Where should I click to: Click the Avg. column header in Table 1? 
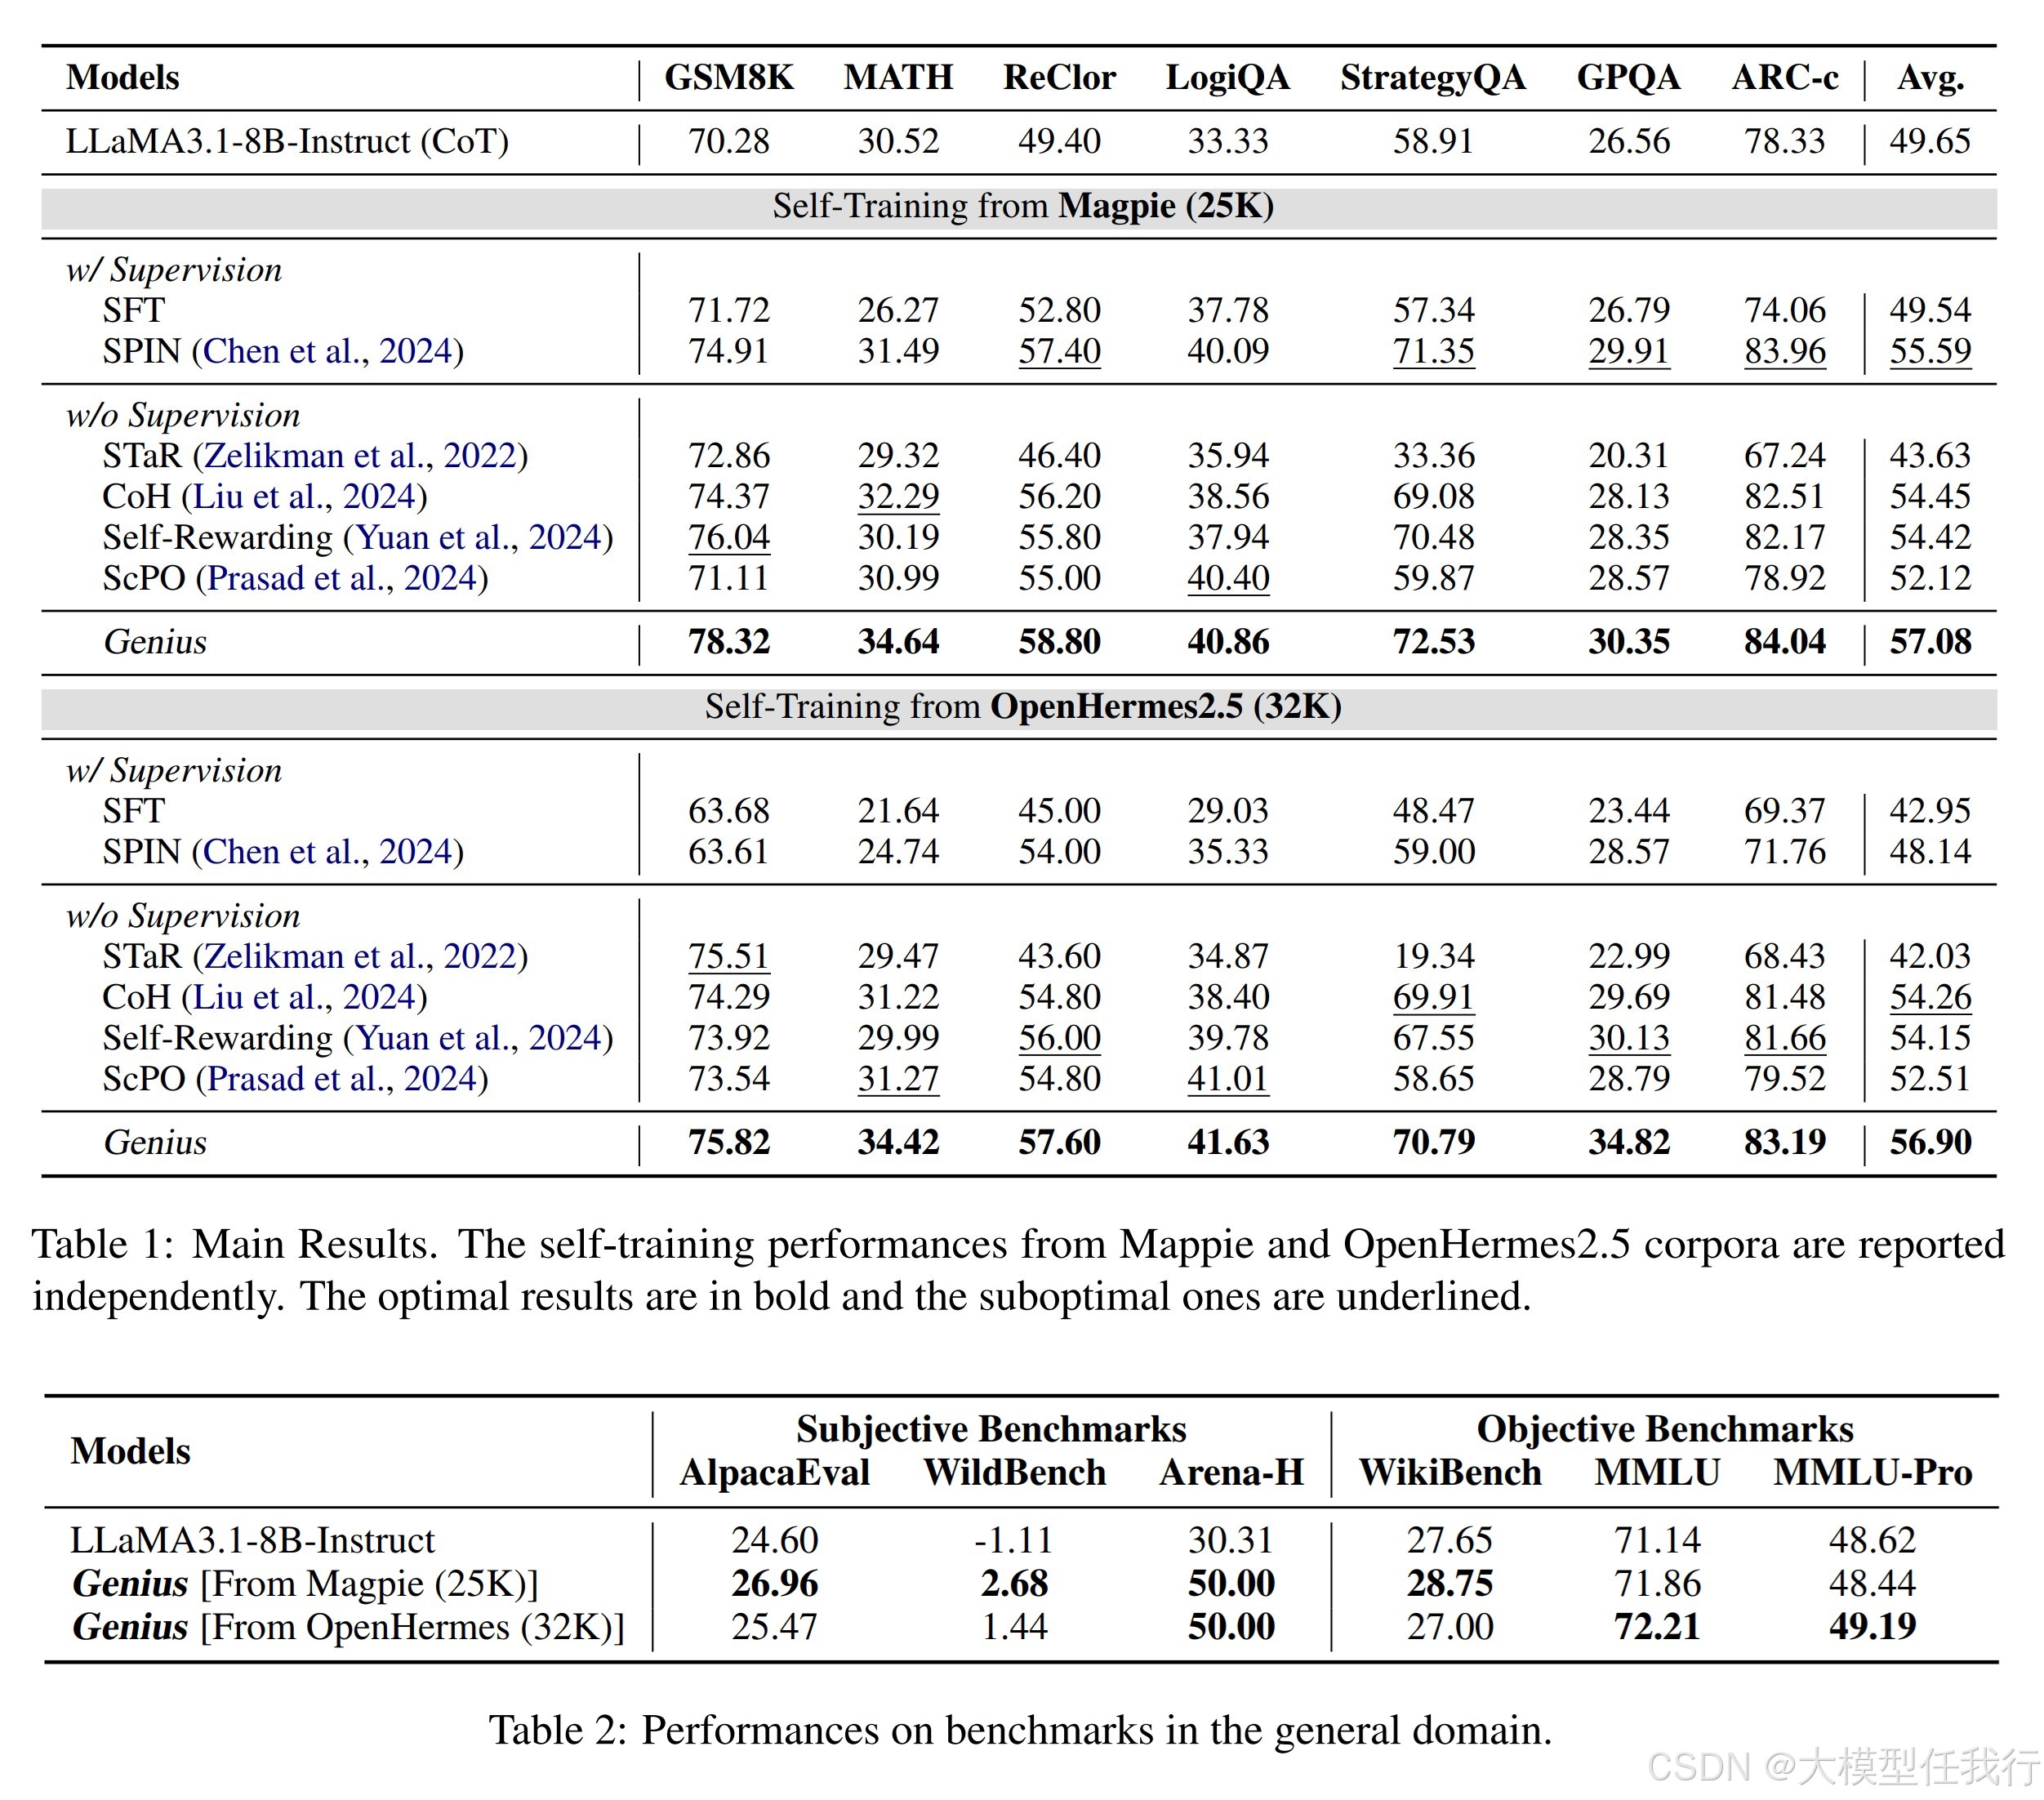coord(1929,78)
